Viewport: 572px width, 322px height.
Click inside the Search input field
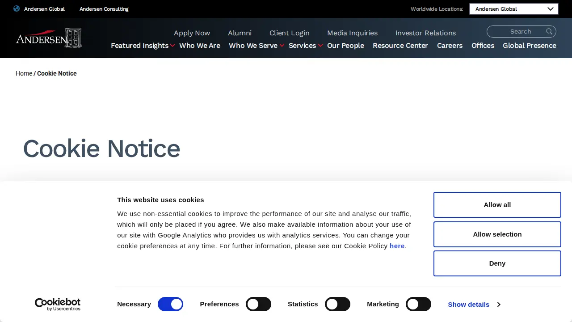coord(516,31)
